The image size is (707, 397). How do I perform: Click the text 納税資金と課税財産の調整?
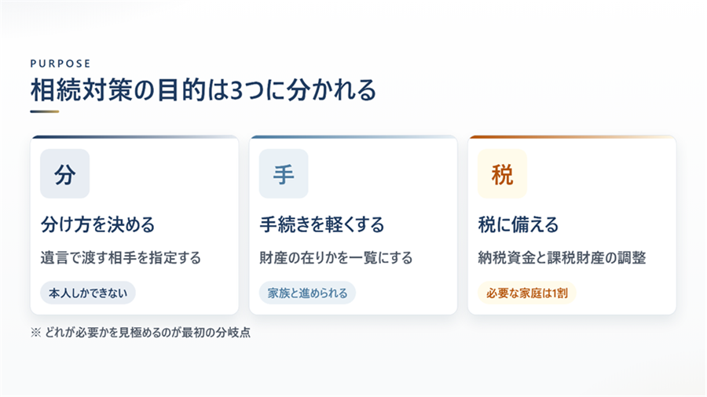(x=562, y=258)
